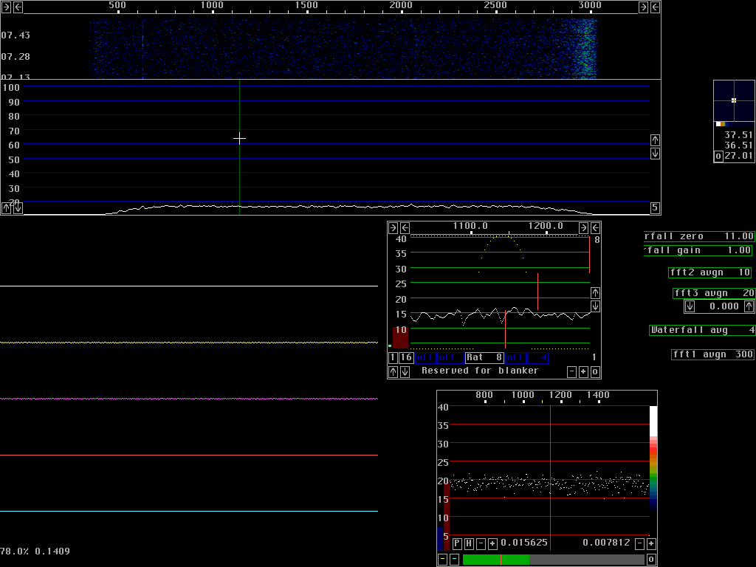Click the "0.000" value between the arrows
Screen dimensions: 756x567
coord(724,306)
